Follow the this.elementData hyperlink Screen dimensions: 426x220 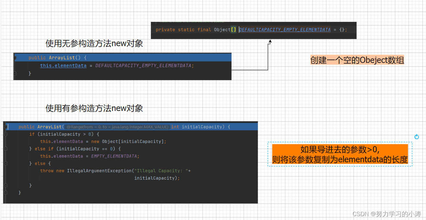63,65
